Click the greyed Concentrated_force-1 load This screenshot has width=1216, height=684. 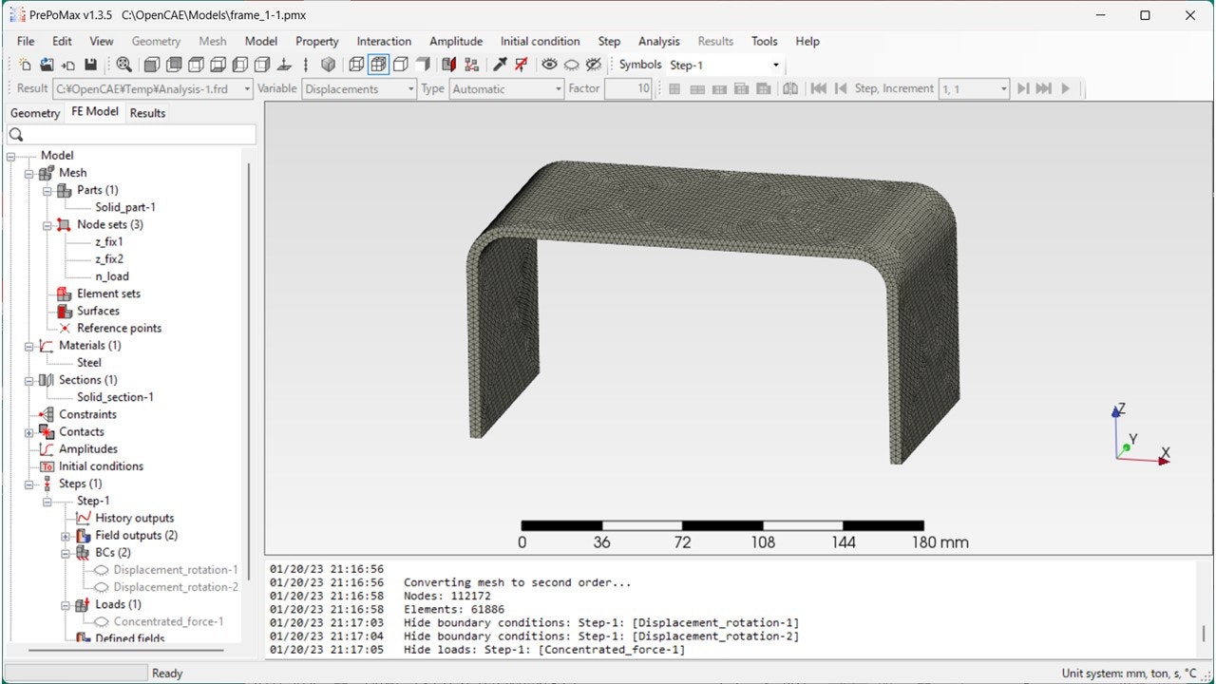[168, 621]
